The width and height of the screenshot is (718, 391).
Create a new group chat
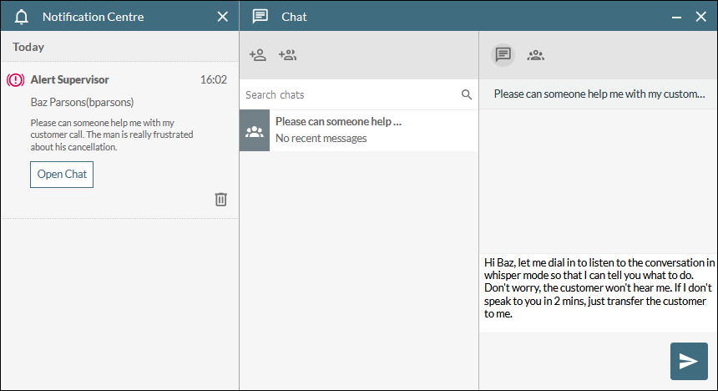tap(287, 55)
